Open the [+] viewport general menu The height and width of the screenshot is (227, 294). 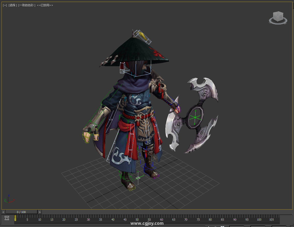pyautogui.click(x=5, y=5)
